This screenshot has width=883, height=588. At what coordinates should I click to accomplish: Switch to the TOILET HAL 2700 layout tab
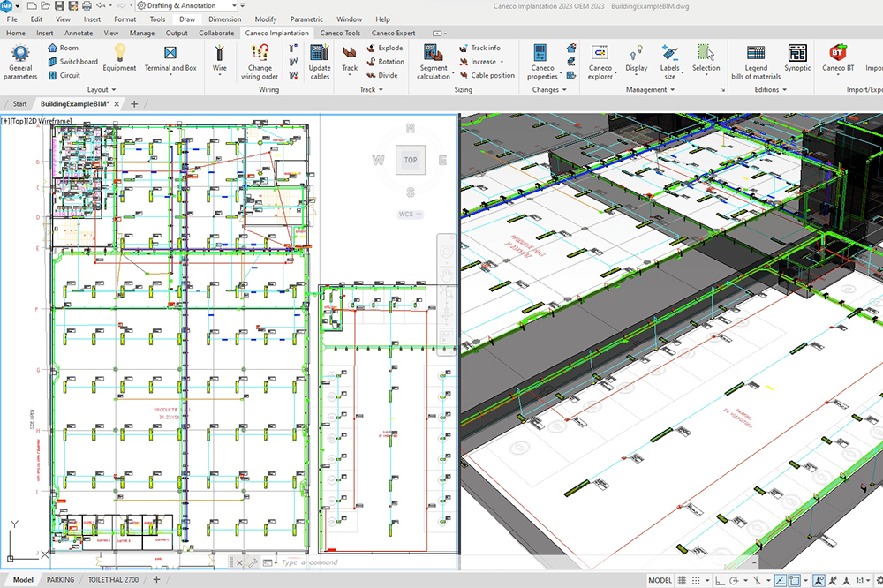click(113, 579)
